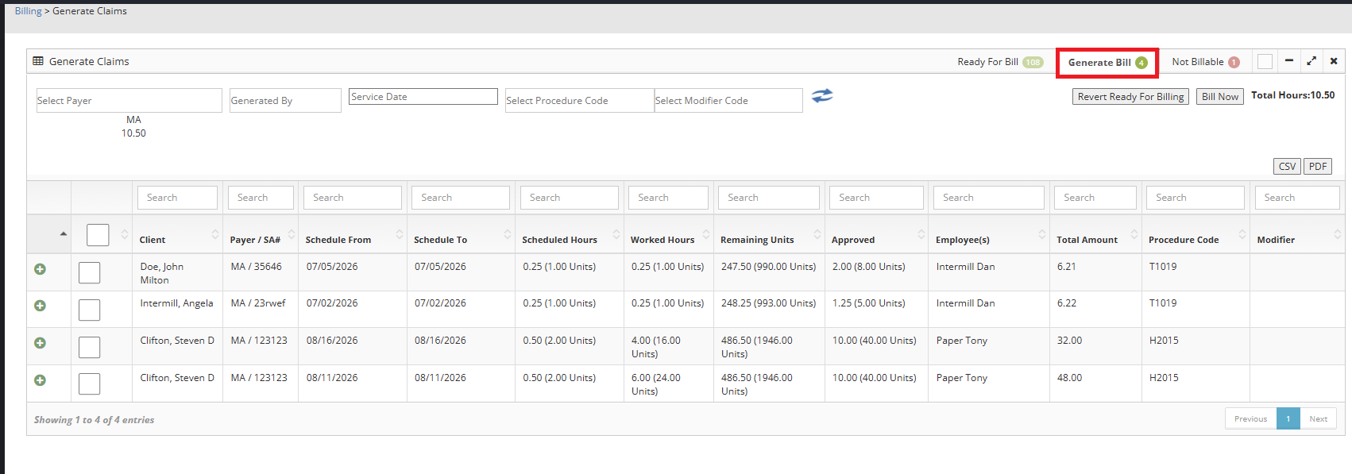
Task: Select page 1 in pagination
Action: (1288, 418)
